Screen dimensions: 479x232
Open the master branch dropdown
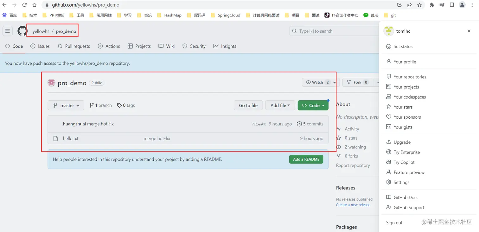click(66, 105)
